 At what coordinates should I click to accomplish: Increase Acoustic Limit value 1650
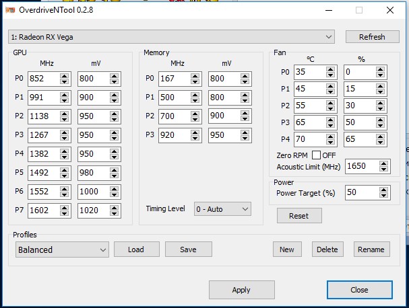click(383, 163)
